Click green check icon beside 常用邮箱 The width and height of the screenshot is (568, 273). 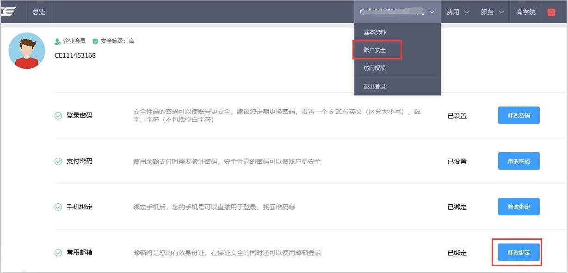(58, 253)
